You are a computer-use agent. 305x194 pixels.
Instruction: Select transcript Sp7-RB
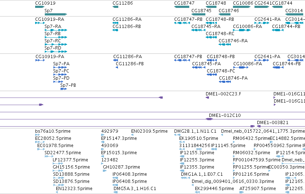tap(53, 34)
